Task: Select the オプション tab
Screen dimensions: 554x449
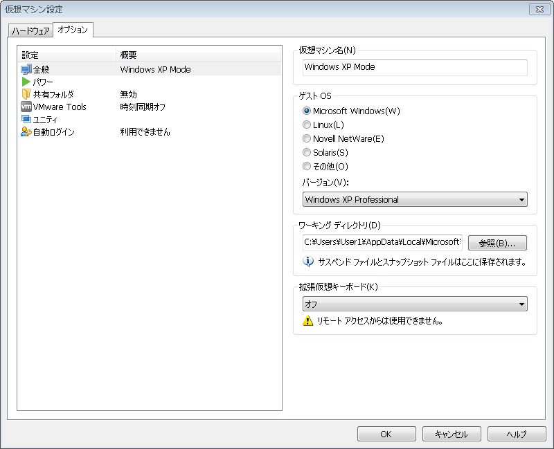Action: tap(73, 30)
